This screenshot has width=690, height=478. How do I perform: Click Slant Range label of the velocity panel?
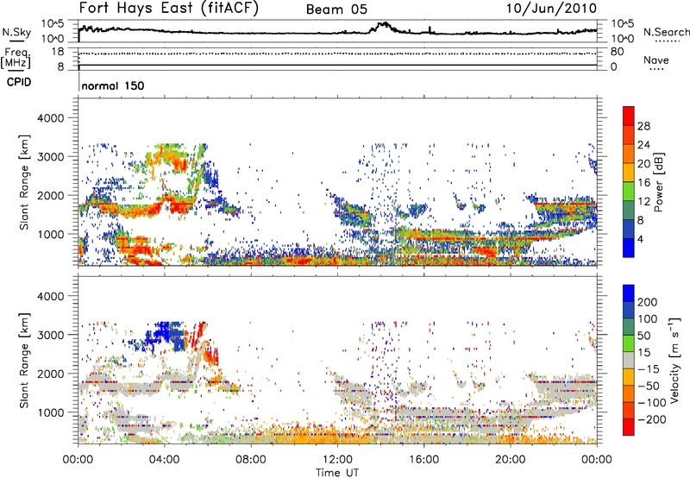point(24,361)
